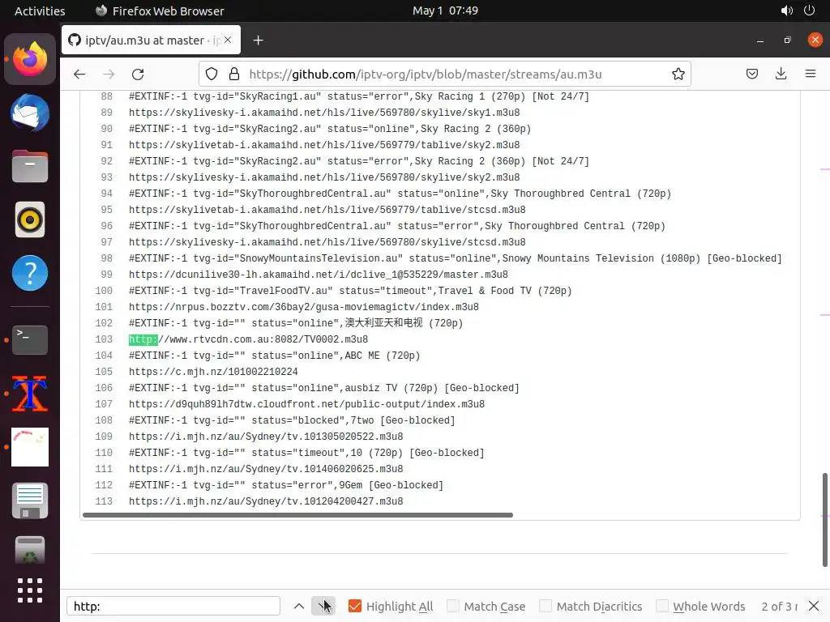Click Sky Thoroughbred Central online line
The height and width of the screenshot is (622, 830).
pyautogui.click(x=400, y=194)
